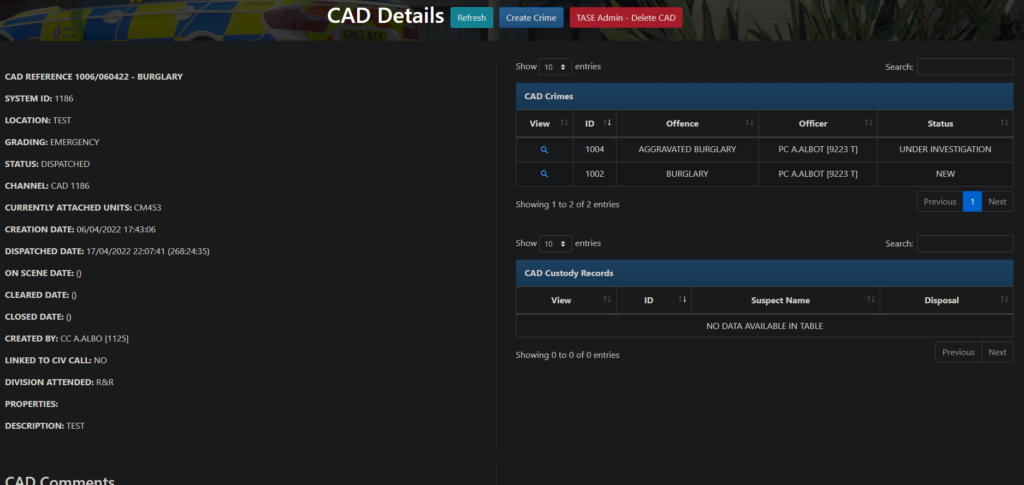Viewport: 1024px width, 485px height.
Task: Open Custody Records show entries dropdown
Action: coord(555,244)
